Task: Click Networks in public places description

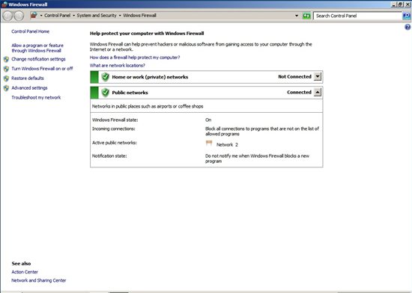Action: click(148, 106)
